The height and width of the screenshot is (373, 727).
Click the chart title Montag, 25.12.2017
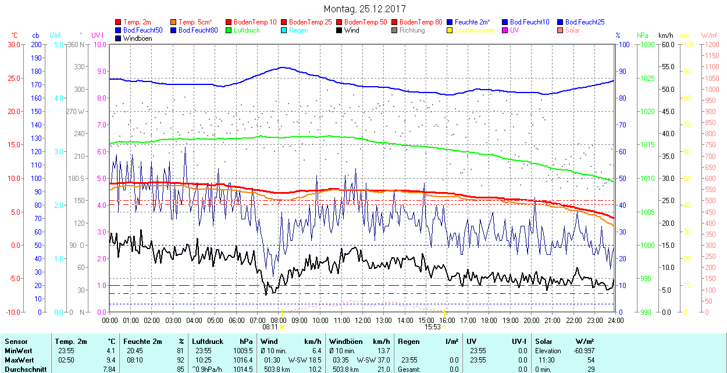[365, 9]
